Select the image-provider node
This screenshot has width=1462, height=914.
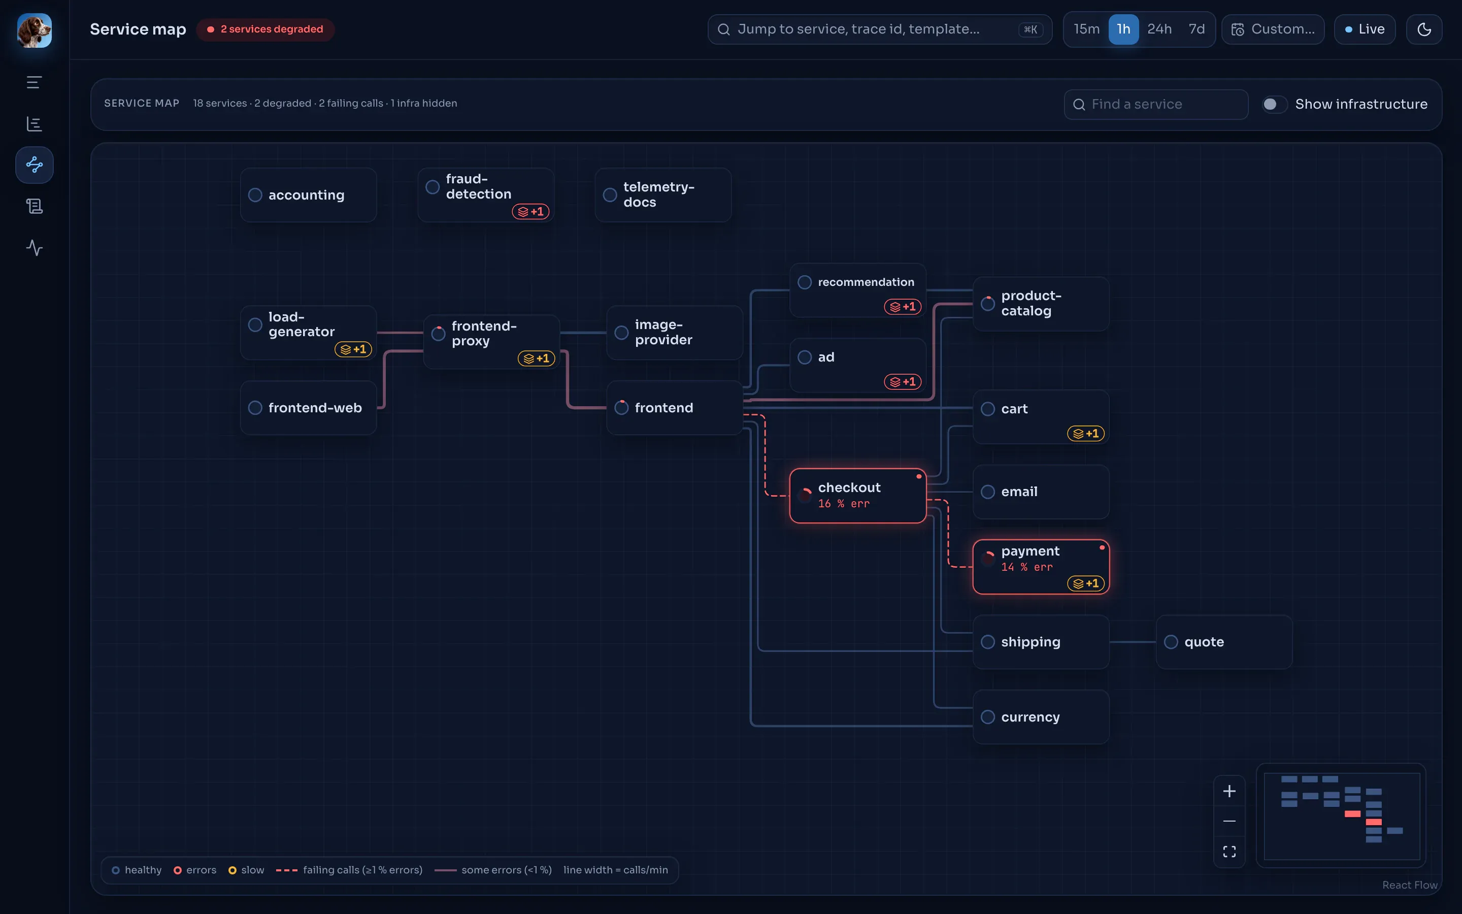coord(674,333)
